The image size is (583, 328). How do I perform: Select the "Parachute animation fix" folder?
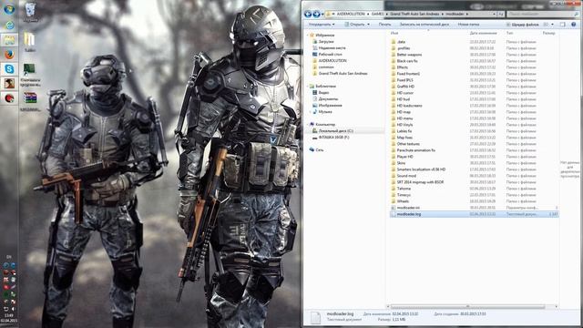pyautogui.click(x=415, y=150)
